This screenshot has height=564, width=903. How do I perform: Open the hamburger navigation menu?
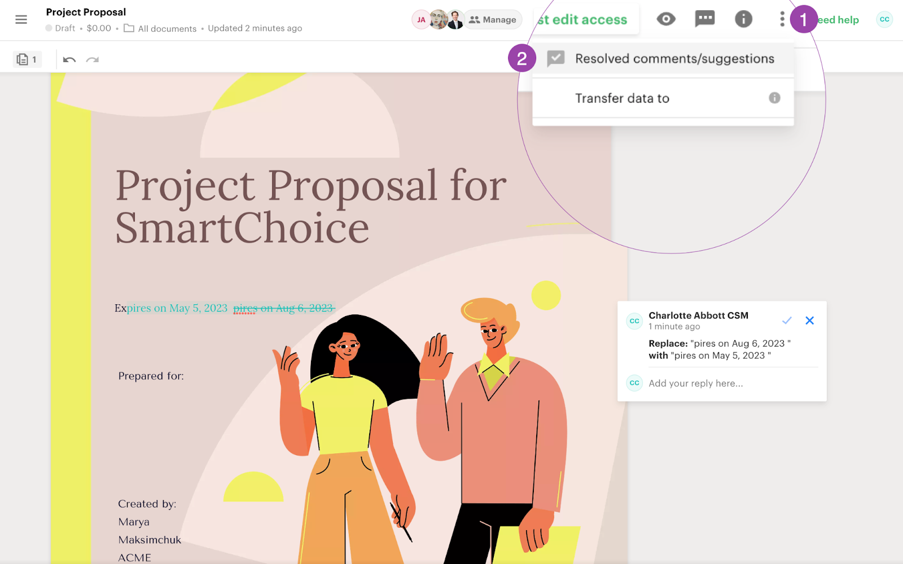[x=21, y=20]
